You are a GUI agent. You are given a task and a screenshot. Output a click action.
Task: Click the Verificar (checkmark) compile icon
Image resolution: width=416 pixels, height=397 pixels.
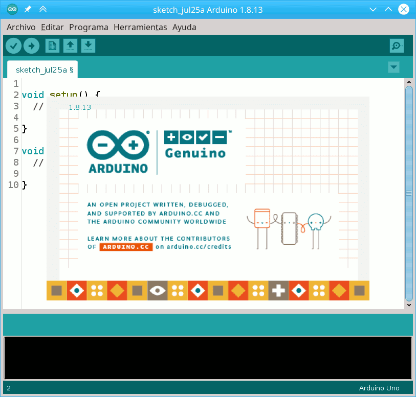[x=13, y=45]
